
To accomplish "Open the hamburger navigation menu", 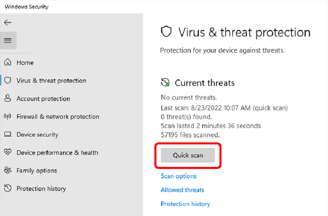I will [8, 40].
